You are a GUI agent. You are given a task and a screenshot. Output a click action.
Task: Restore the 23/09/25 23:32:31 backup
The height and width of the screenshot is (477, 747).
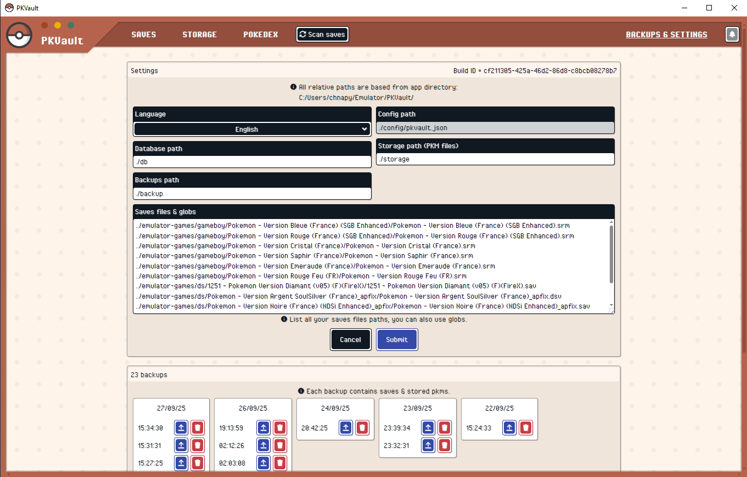pyautogui.click(x=428, y=446)
